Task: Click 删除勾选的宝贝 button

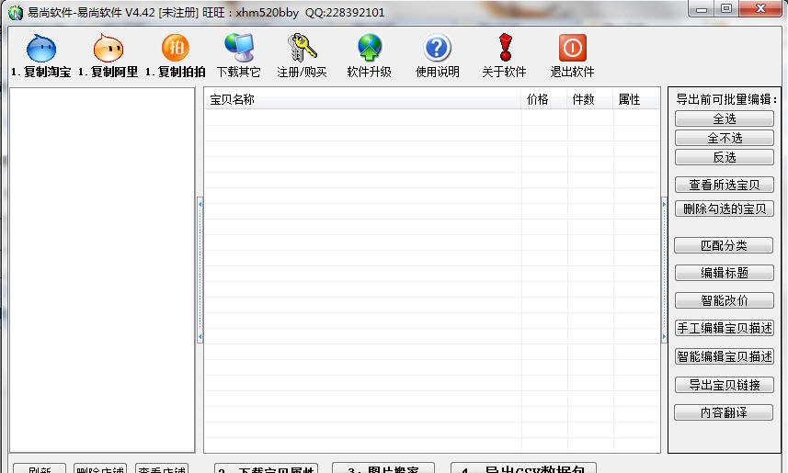Action: point(725,208)
